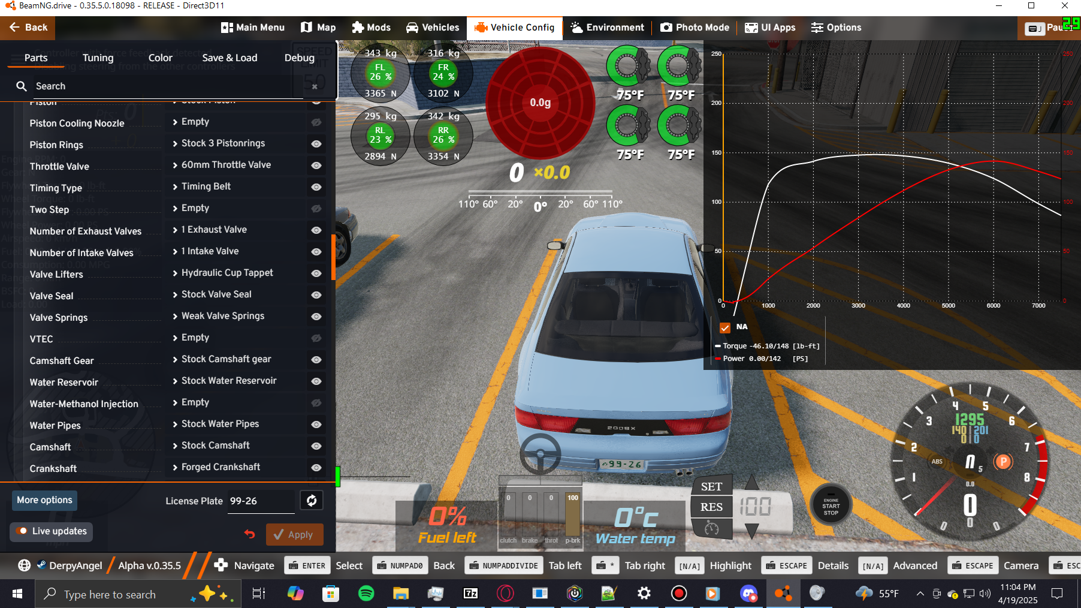Open Spotify from the taskbar
This screenshot has width=1081, height=608.
click(366, 594)
